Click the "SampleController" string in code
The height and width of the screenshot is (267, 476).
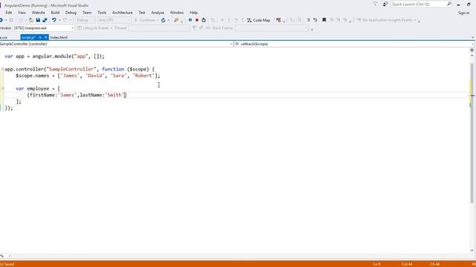pos(71,69)
